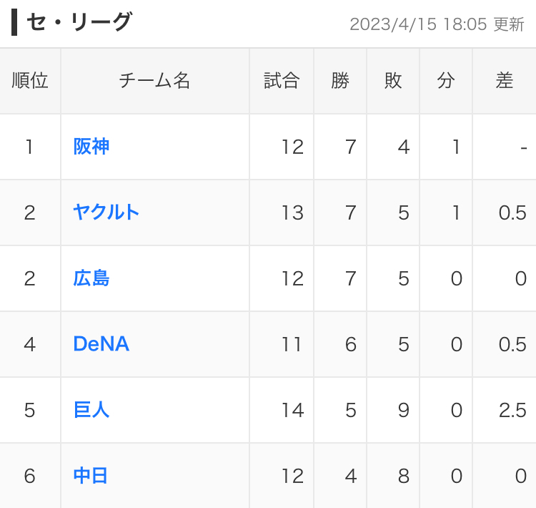Screen dimensions: 536x508
Task: Click the チーム名 column header
Action: pyautogui.click(x=154, y=81)
